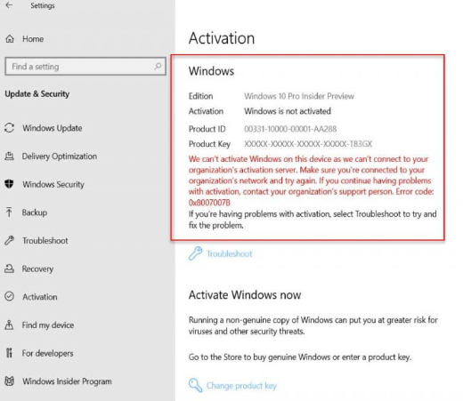Screen dimensions: 463x401
Task: Click the Windows Update sync icon
Action: tap(9, 128)
